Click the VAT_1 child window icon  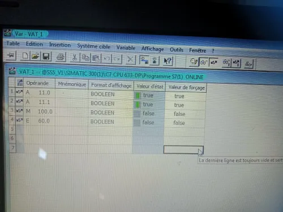(12, 71)
